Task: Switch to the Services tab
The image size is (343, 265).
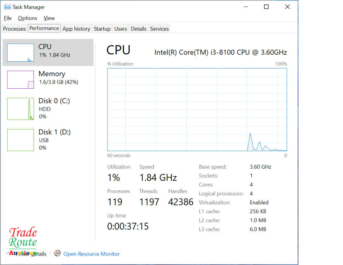Action: pos(159,28)
